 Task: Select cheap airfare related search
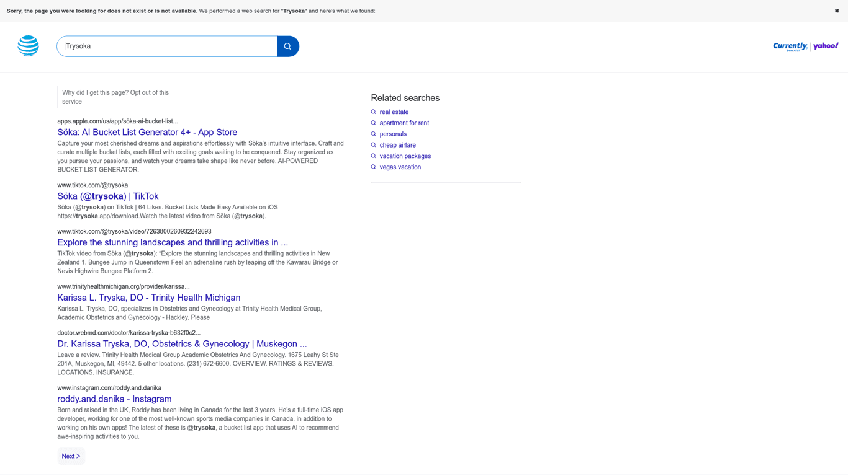[397, 145]
